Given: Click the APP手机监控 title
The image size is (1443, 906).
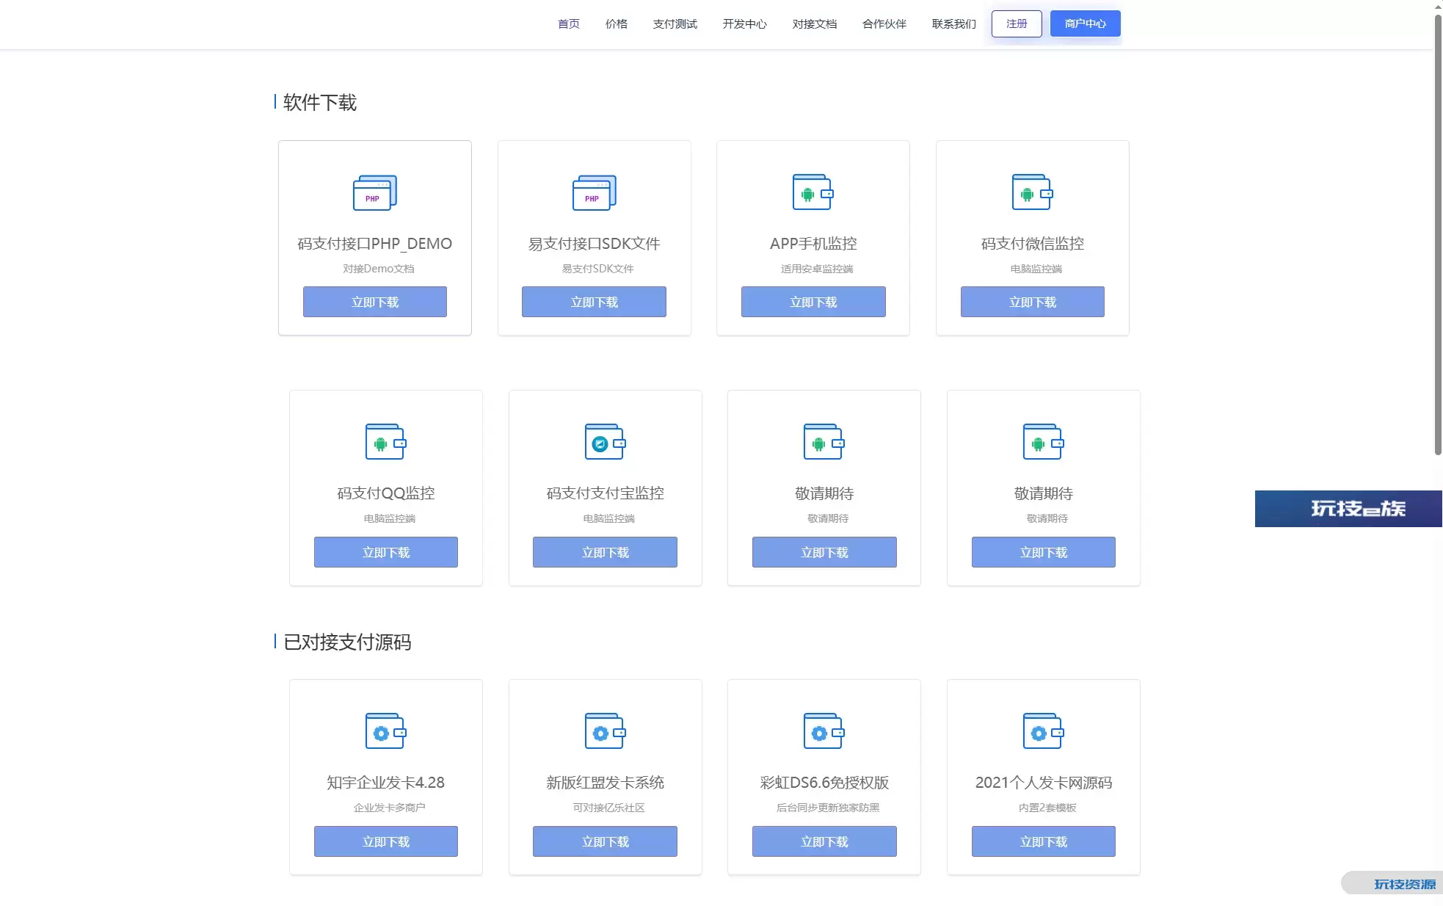Looking at the screenshot, I should [x=813, y=244].
